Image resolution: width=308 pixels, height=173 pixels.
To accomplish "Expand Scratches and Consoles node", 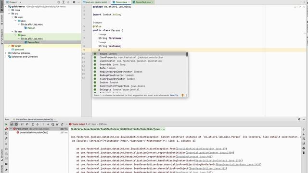I will coord(6,57).
